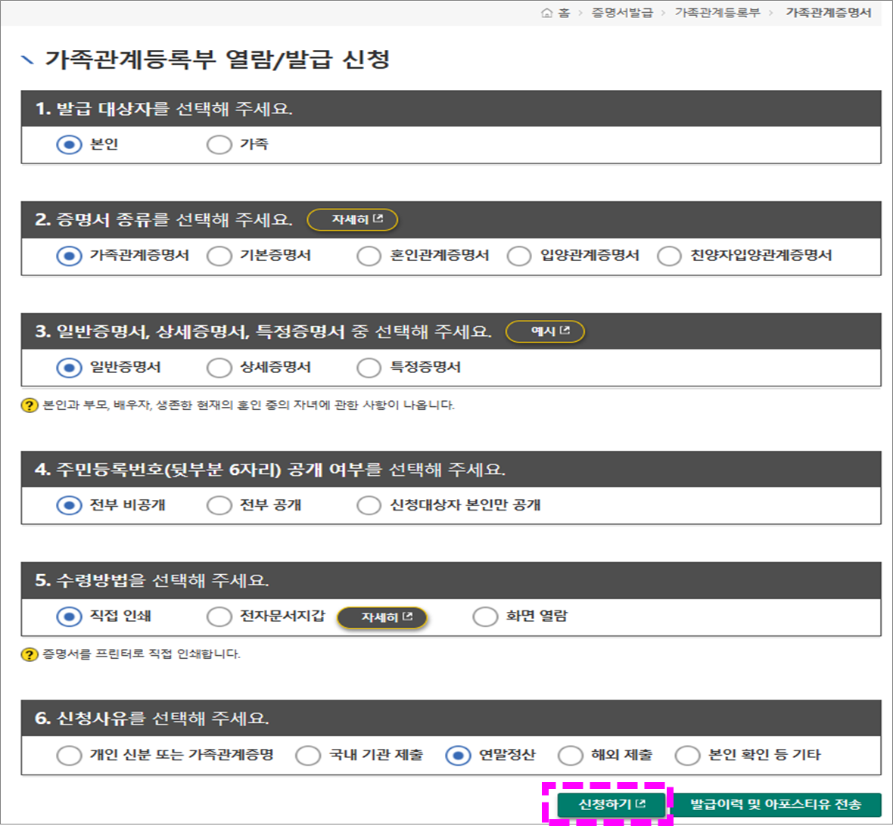This screenshot has width=893, height=826.
Task: Select the 혼인관계증명서 certificate type
Action: [369, 256]
